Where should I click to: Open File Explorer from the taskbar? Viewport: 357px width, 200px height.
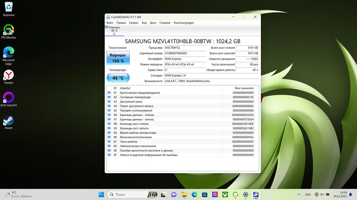pos(184,194)
